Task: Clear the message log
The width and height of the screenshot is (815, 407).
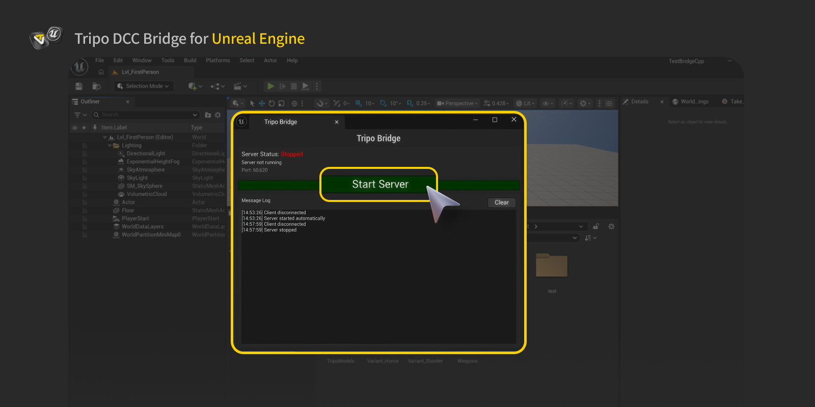Action: pyautogui.click(x=501, y=202)
